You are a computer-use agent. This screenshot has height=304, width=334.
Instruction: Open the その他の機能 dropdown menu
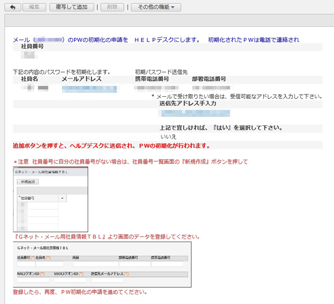pyautogui.click(x=156, y=7)
